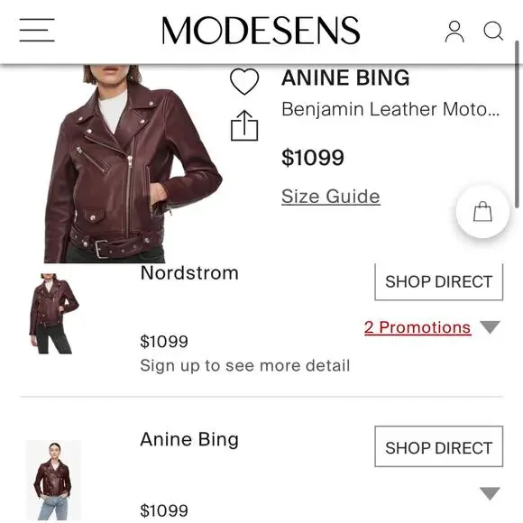Tap the search magnifier icon

coord(493,31)
